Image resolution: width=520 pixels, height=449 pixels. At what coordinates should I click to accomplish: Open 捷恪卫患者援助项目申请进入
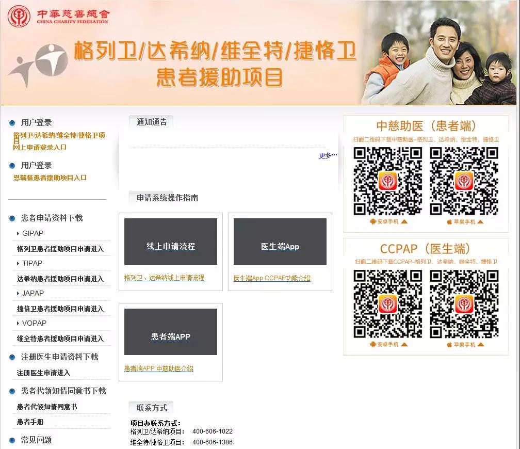[60, 309]
